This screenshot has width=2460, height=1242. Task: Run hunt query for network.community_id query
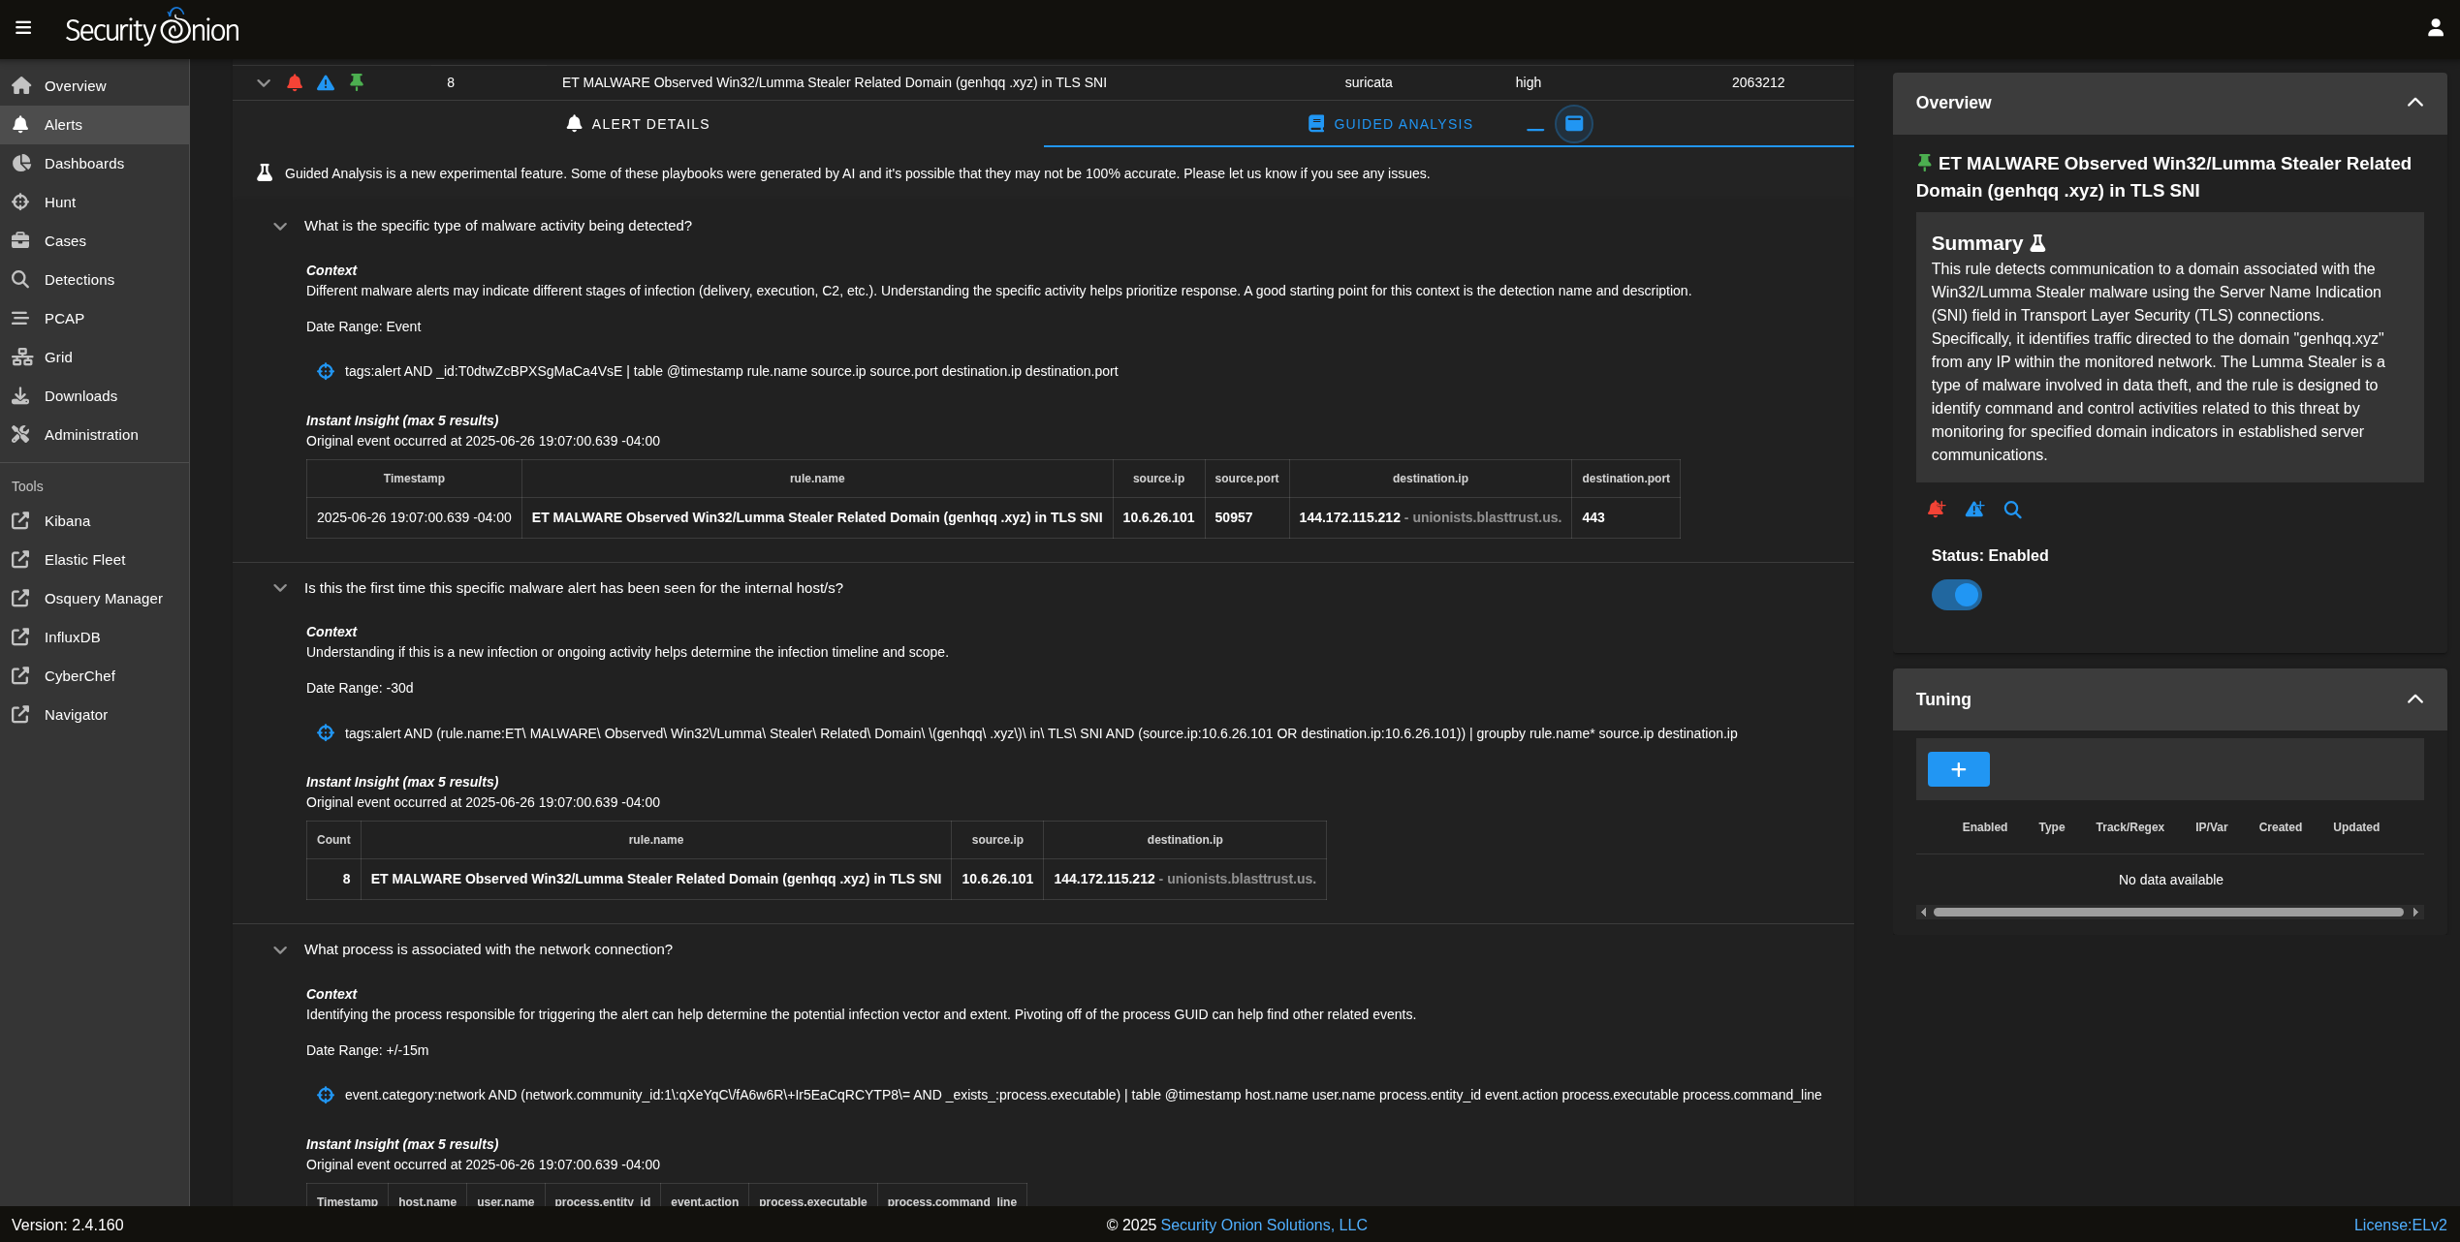click(326, 1095)
